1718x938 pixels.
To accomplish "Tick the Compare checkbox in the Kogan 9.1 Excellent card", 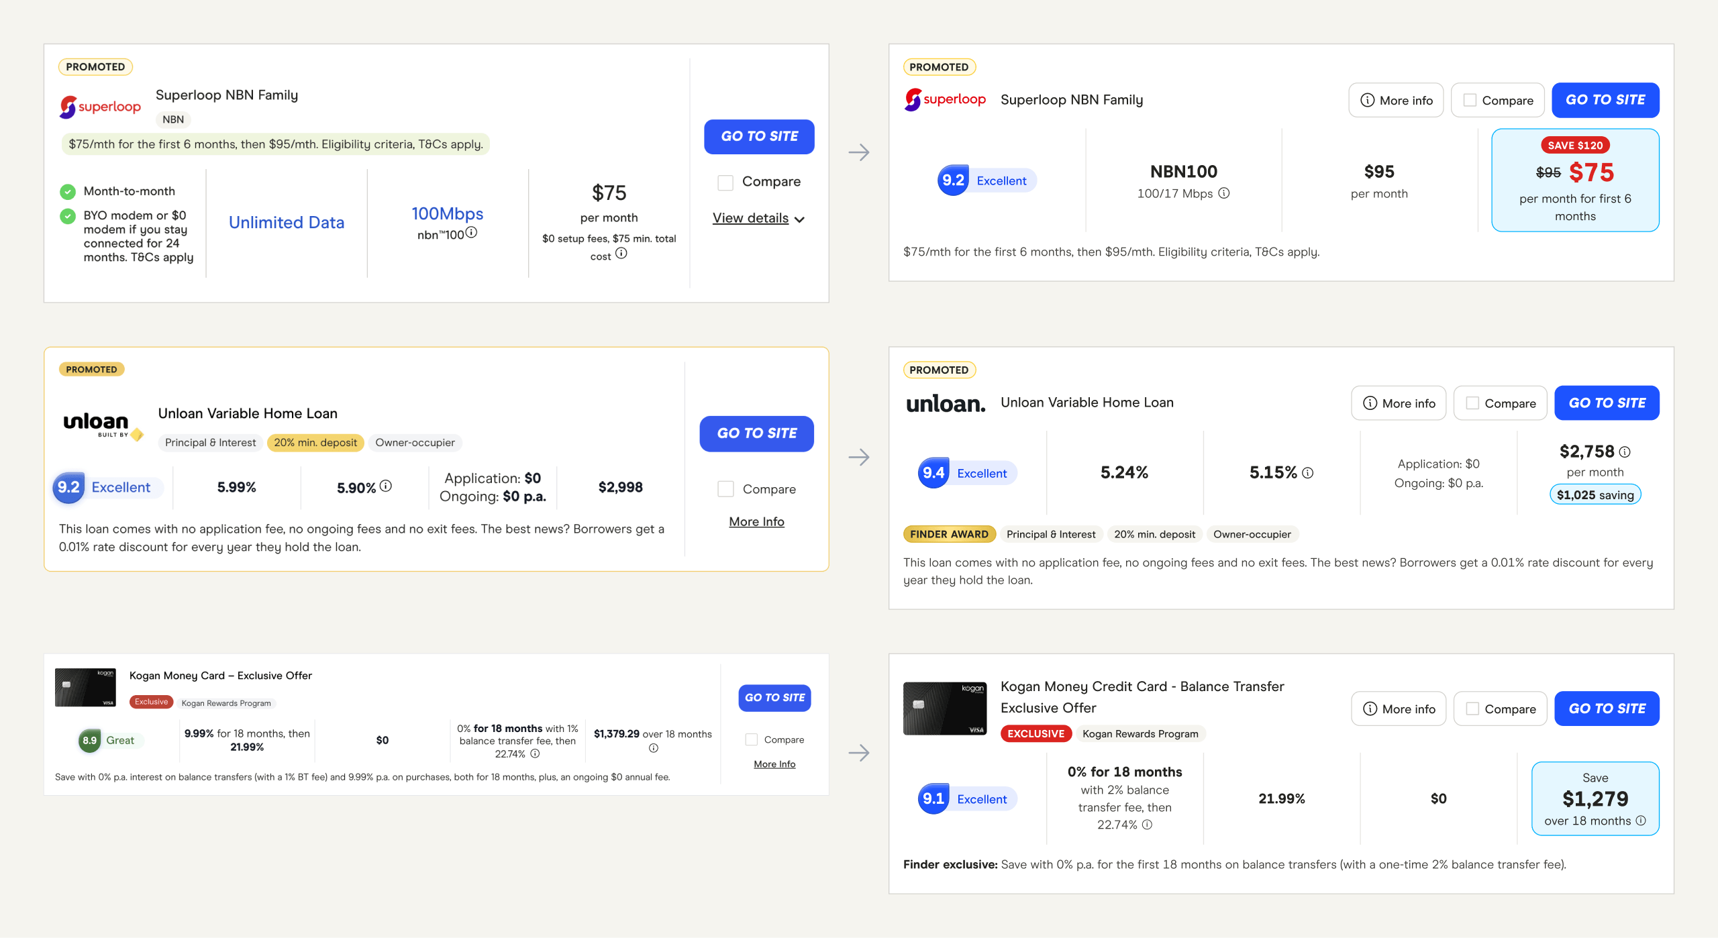I will coord(1472,709).
